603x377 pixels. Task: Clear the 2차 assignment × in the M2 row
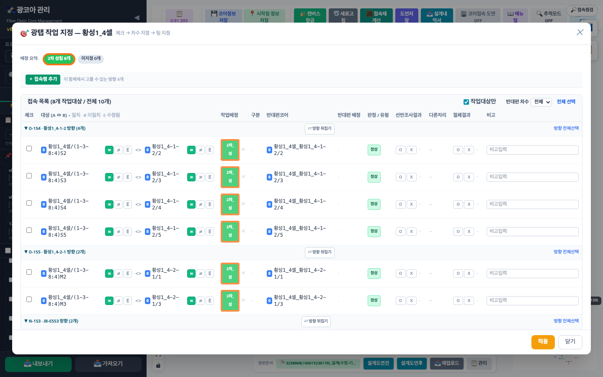coord(243,273)
